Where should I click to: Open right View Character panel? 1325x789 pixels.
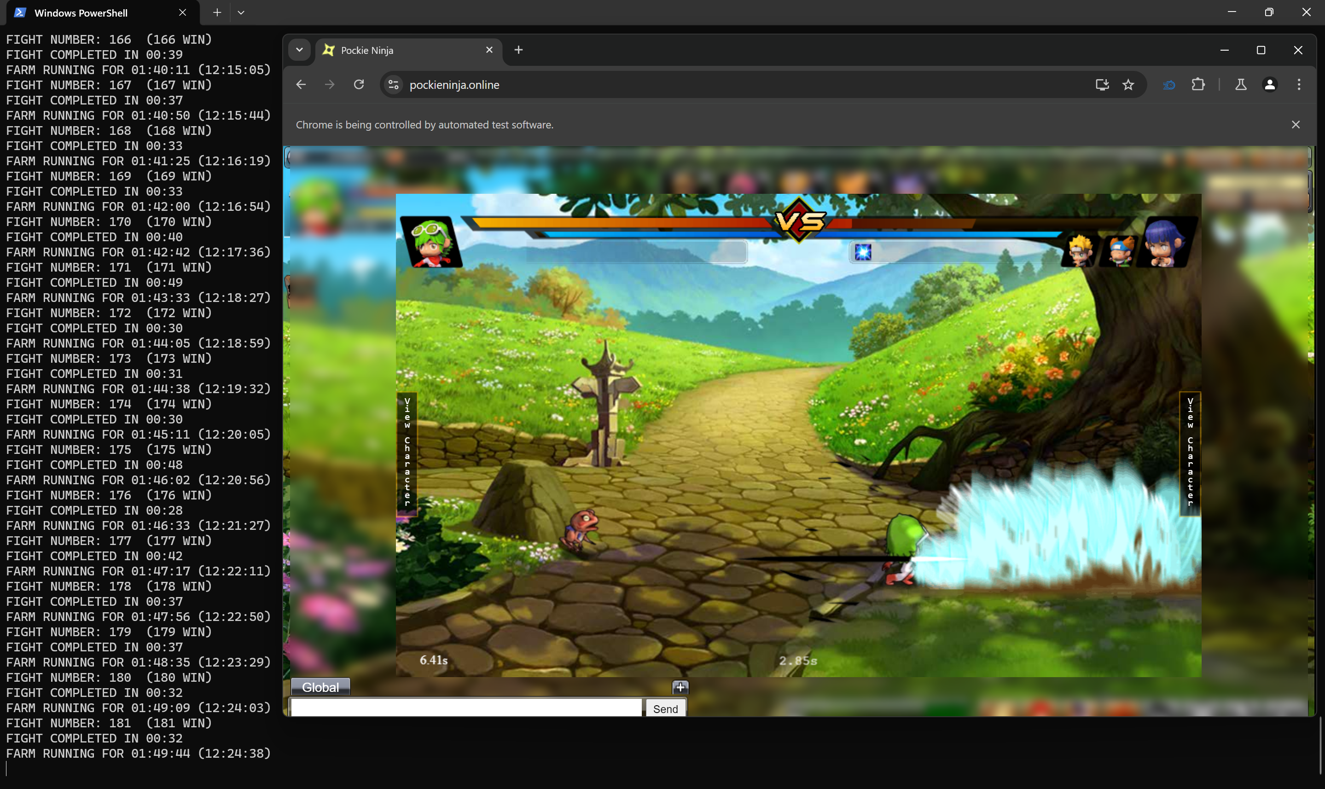pyautogui.click(x=1190, y=453)
